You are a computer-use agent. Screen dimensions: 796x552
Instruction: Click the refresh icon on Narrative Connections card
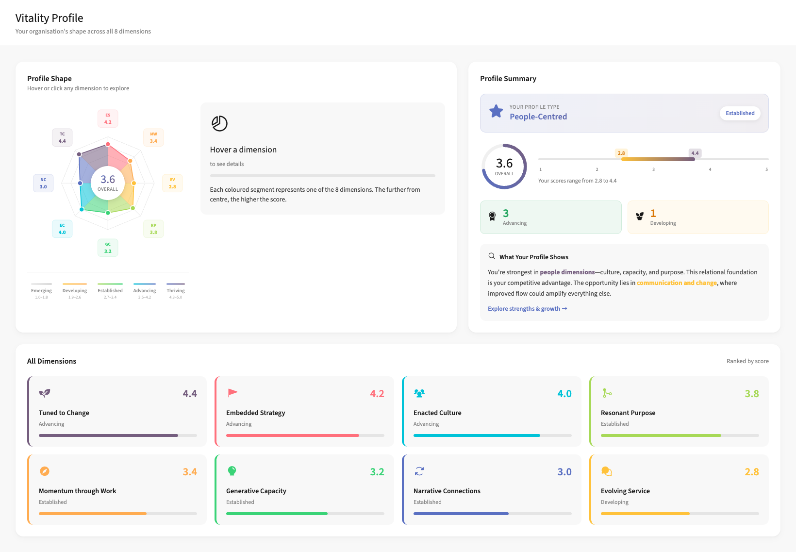[x=419, y=471]
